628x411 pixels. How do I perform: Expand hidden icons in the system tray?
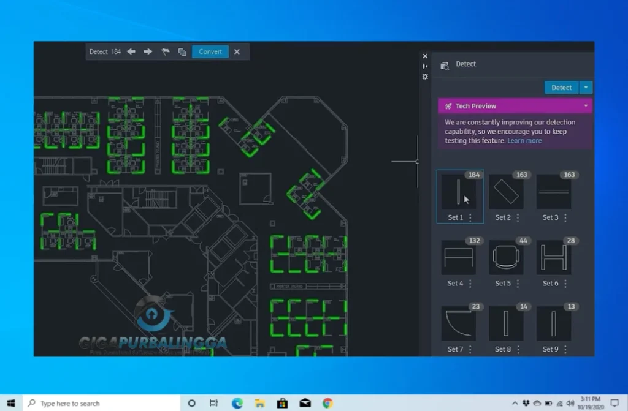[515, 403]
